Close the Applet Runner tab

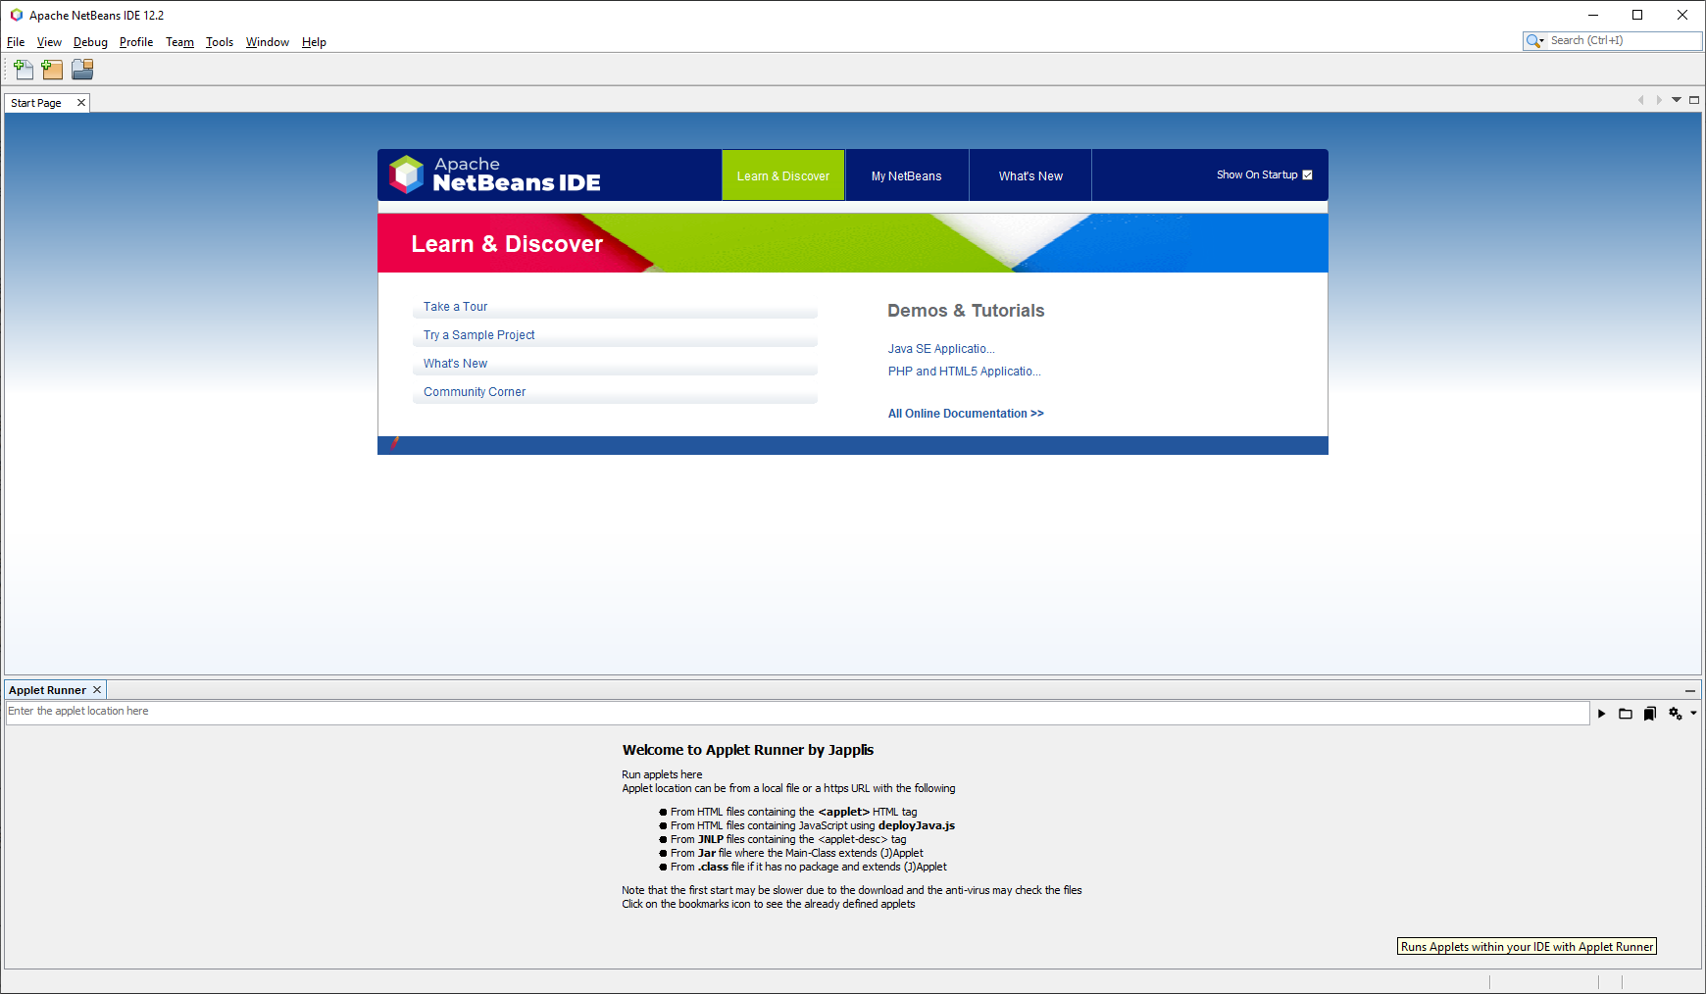tap(97, 690)
